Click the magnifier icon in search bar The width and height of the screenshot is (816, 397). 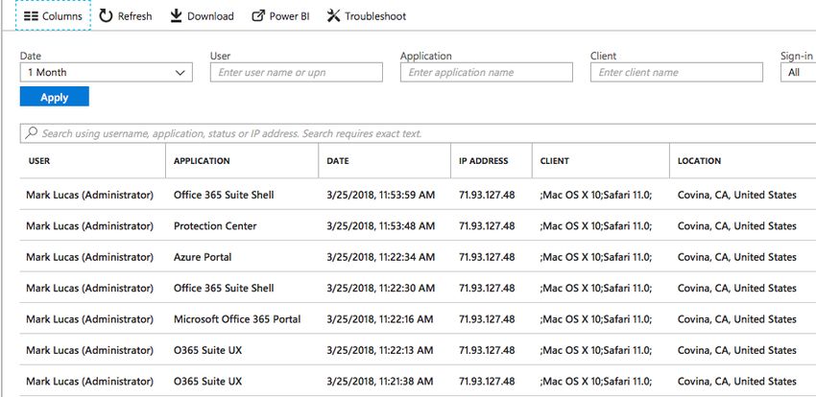(32, 133)
